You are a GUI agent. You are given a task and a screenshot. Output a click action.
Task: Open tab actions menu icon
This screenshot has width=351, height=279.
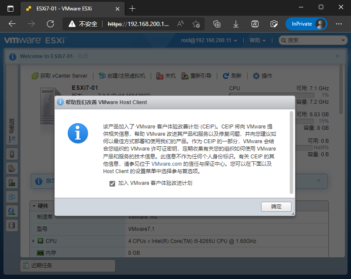[x=10, y=9]
